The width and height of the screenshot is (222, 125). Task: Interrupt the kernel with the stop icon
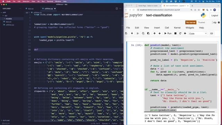point(175,33)
